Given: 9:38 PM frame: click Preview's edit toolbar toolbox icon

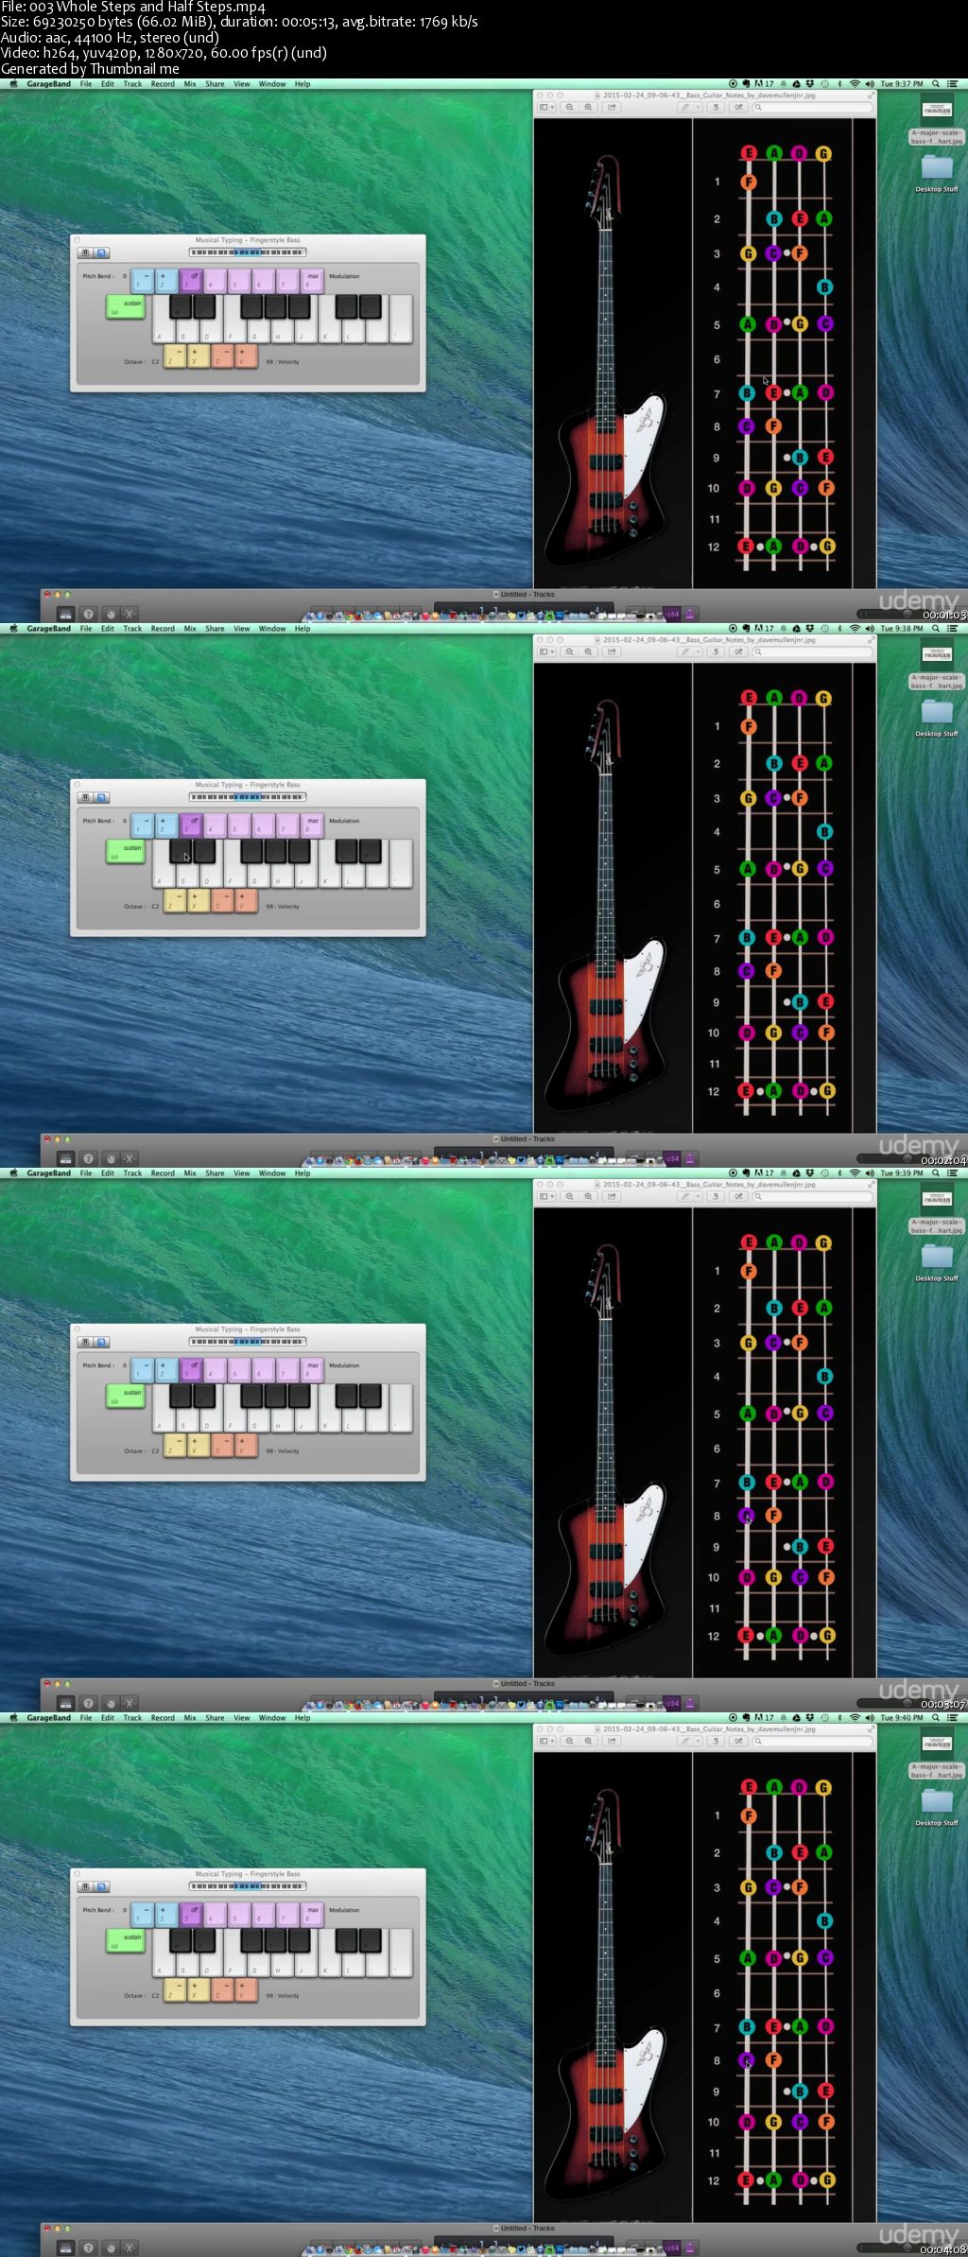Looking at the screenshot, I should point(738,651).
